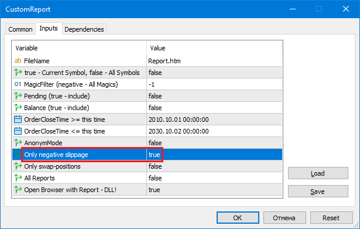Select the MagicFilter (negative - All Magics) row

coord(147,84)
